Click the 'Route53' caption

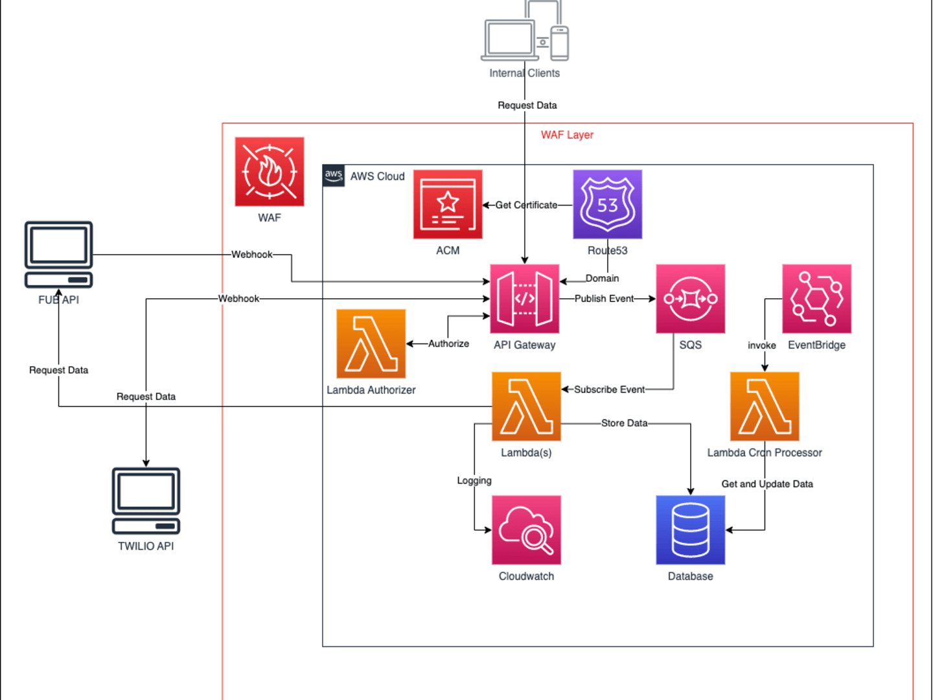(x=608, y=251)
